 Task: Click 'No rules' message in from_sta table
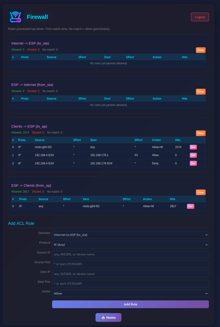click(x=108, y=105)
